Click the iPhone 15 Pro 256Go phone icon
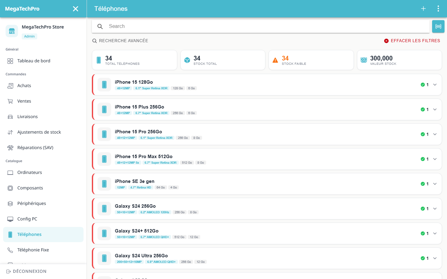 (x=104, y=134)
